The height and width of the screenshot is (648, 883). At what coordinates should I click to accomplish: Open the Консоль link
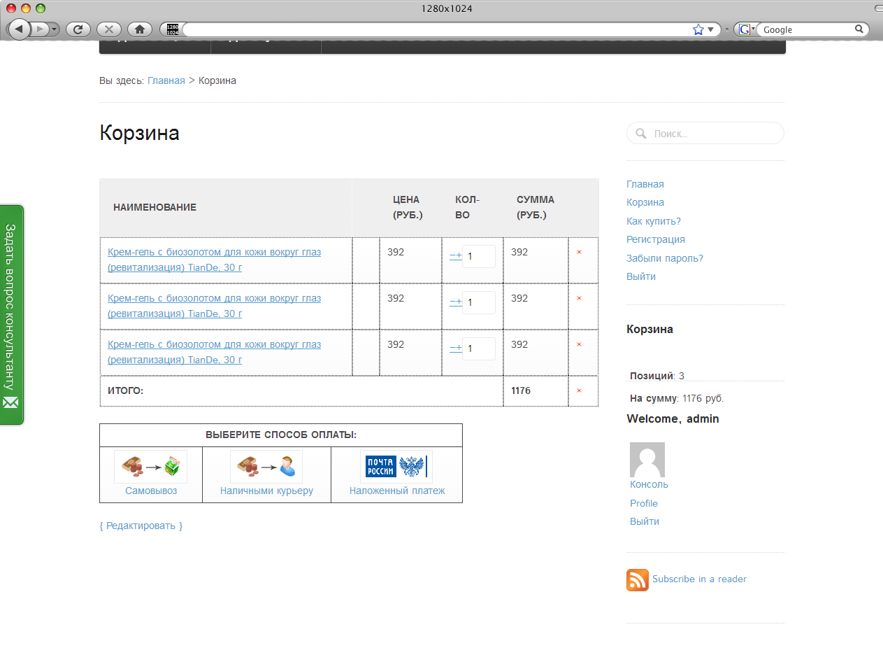tap(649, 484)
